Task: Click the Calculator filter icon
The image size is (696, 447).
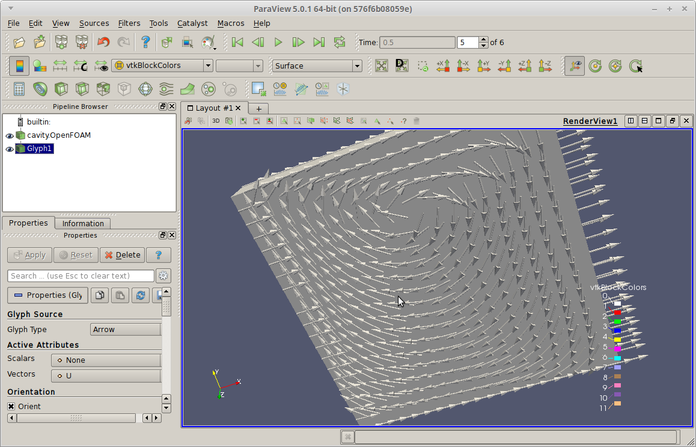Action: (19, 90)
